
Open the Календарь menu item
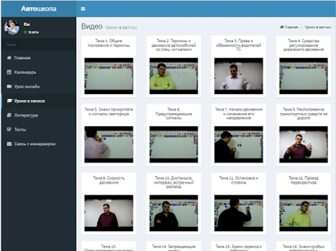[38, 72]
